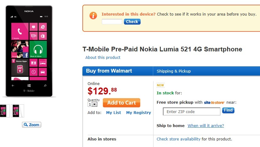Click the site to store logo
This screenshot has height=147, width=260.
coord(214,102)
